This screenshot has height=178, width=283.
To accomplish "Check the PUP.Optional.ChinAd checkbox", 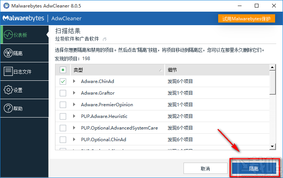I will coord(63,140).
